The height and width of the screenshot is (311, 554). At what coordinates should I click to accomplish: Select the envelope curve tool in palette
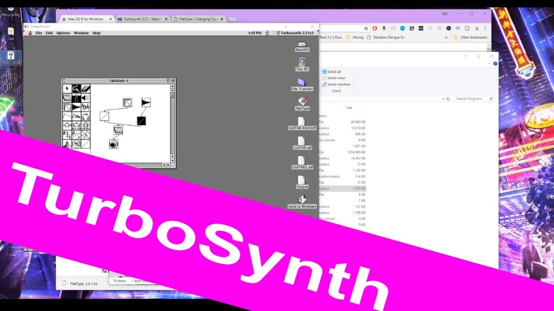67,116
